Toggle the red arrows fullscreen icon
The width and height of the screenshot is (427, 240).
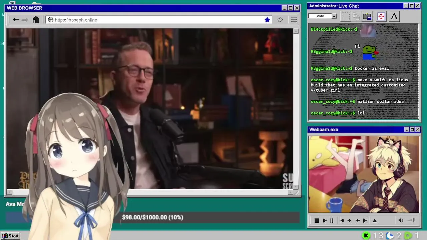click(381, 16)
